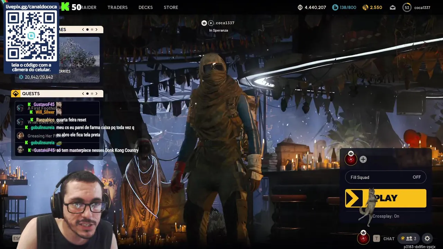Click the livepix QR code overlay

(31, 36)
